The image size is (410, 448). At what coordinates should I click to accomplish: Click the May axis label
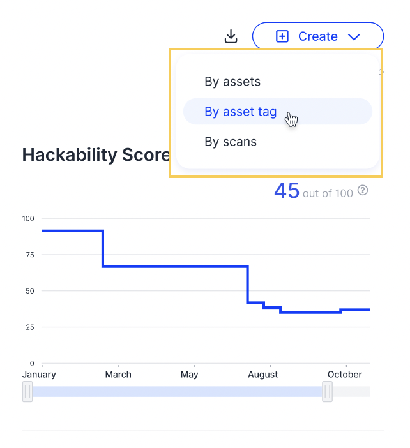pos(189,375)
